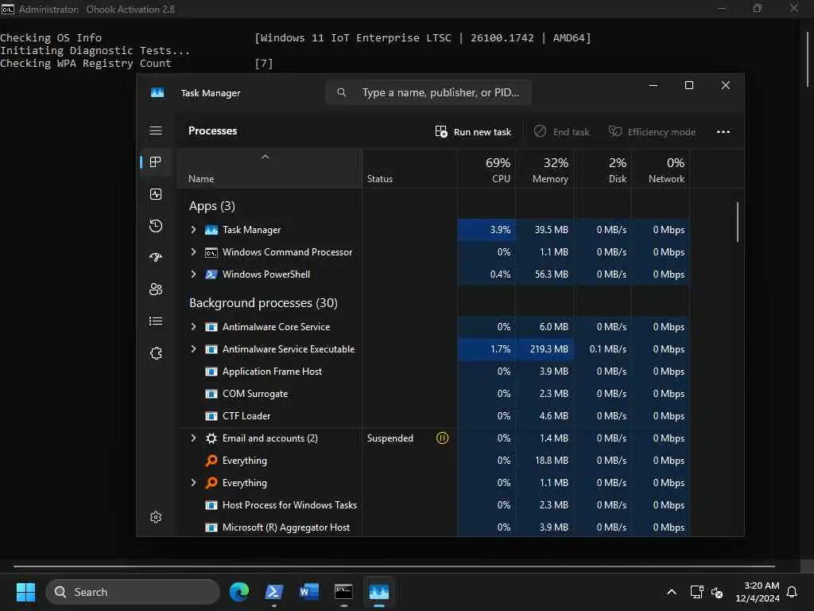The width and height of the screenshot is (814, 611).
Task: Select the Processes page icon in sidebar
Action: (155, 162)
